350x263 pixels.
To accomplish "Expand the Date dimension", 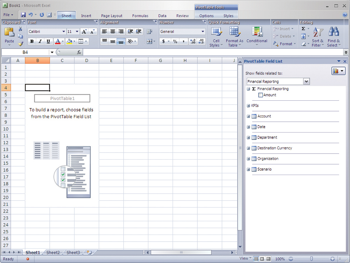I will 248,127.
